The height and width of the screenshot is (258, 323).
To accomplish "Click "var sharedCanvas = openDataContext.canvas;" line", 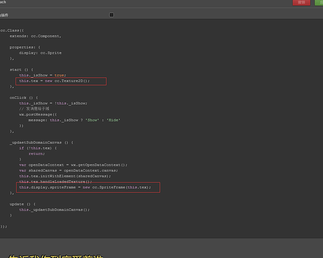I will point(69,170).
